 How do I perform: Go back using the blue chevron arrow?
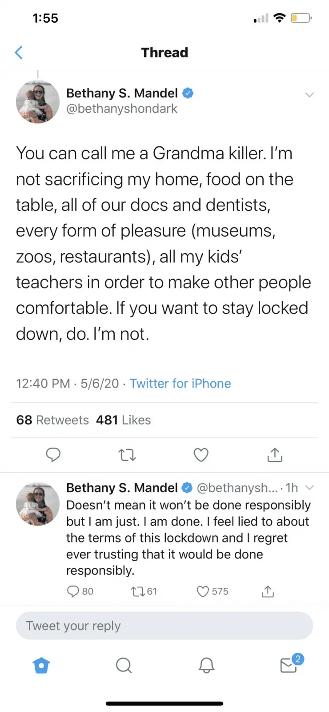coord(19,53)
